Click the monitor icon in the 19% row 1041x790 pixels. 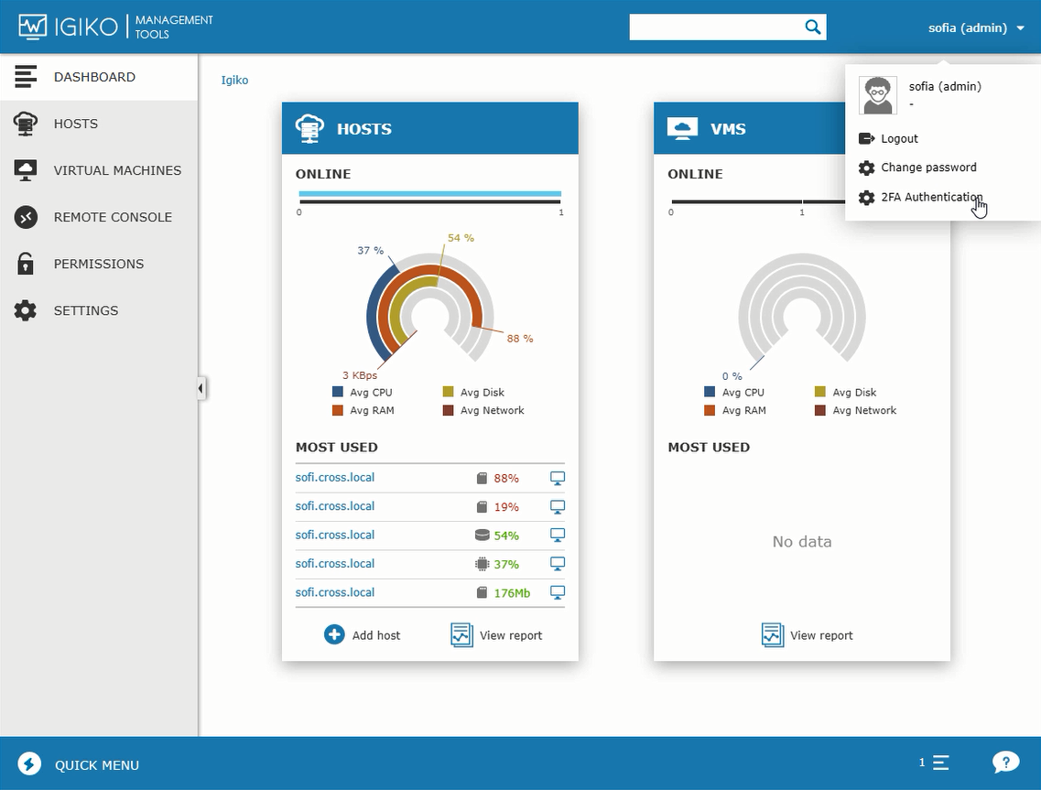click(x=558, y=507)
